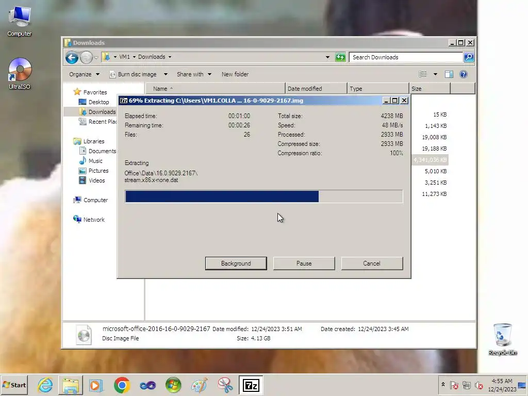Click the muted volume tray icon
This screenshot has width=528, height=396.
(x=478, y=385)
